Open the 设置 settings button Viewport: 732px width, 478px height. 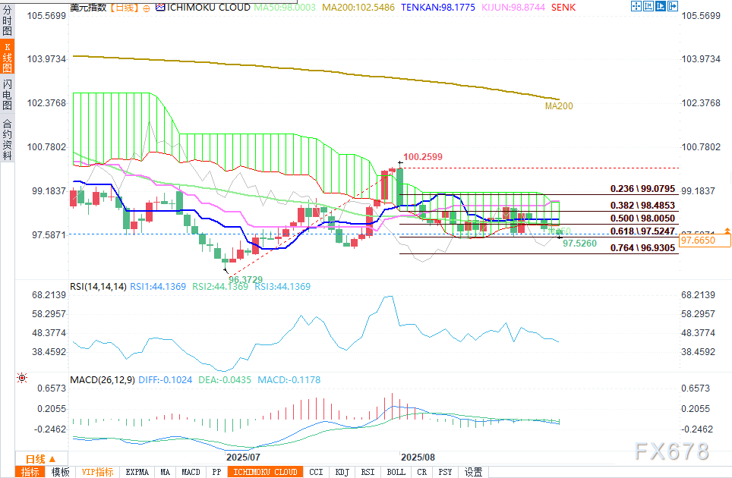[473, 472]
